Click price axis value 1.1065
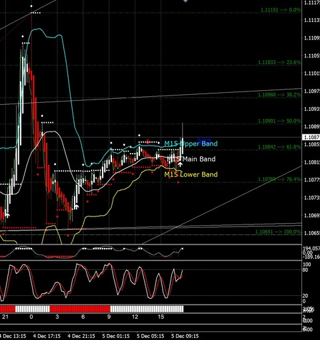This screenshot has width=320, height=340. 312,233
